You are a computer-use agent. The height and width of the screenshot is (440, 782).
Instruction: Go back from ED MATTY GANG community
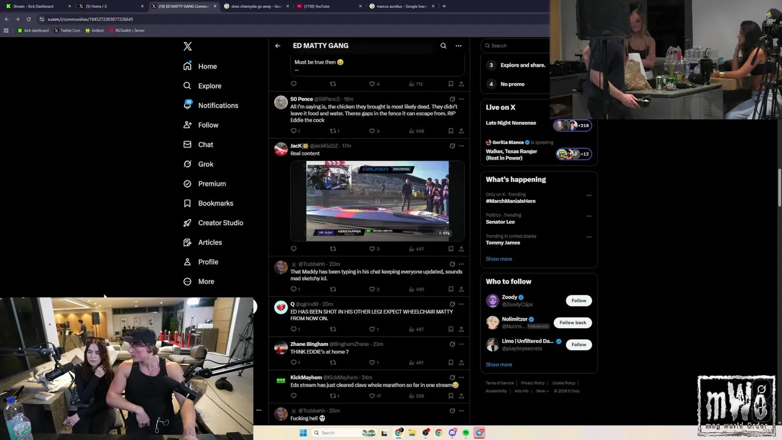[277, 46]
